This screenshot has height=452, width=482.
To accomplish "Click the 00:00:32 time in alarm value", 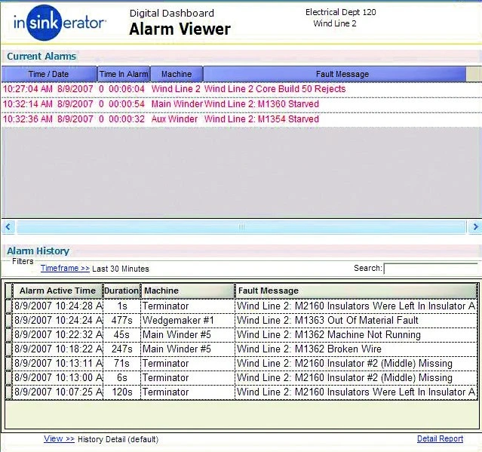I will tap(126, 119).
